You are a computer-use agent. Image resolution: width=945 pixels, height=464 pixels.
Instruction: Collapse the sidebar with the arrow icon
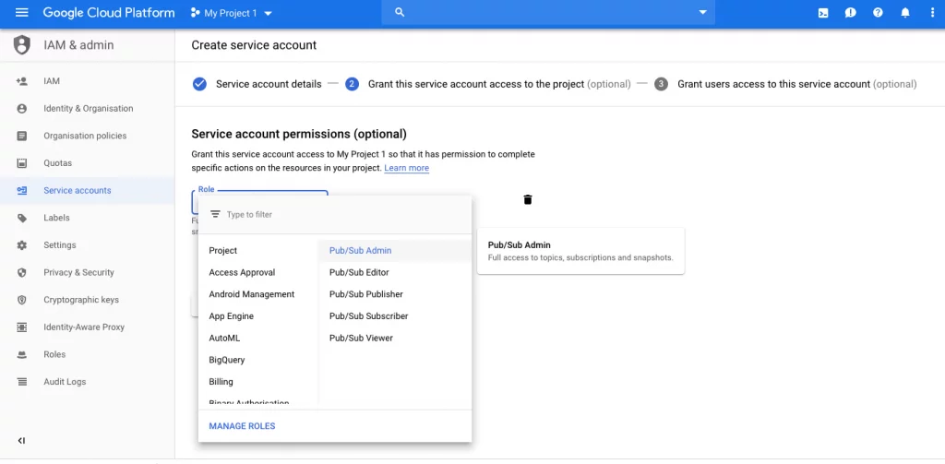point(22,441)
